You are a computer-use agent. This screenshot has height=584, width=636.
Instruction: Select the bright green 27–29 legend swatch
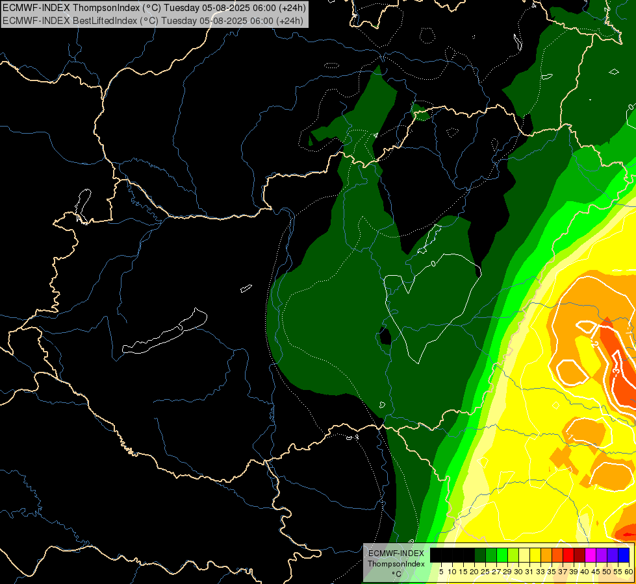(502, 555)
